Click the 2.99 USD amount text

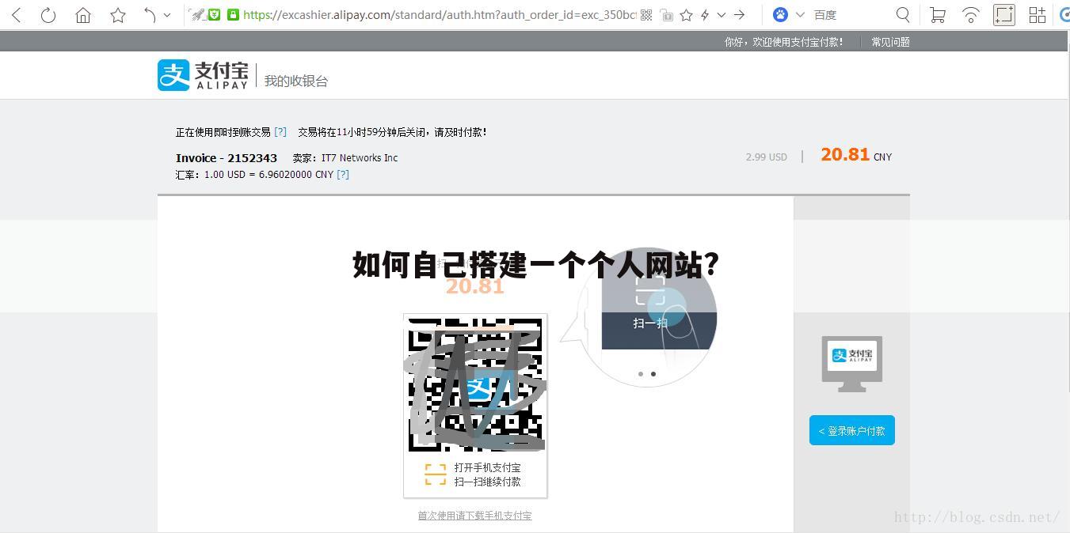(767, 157)
